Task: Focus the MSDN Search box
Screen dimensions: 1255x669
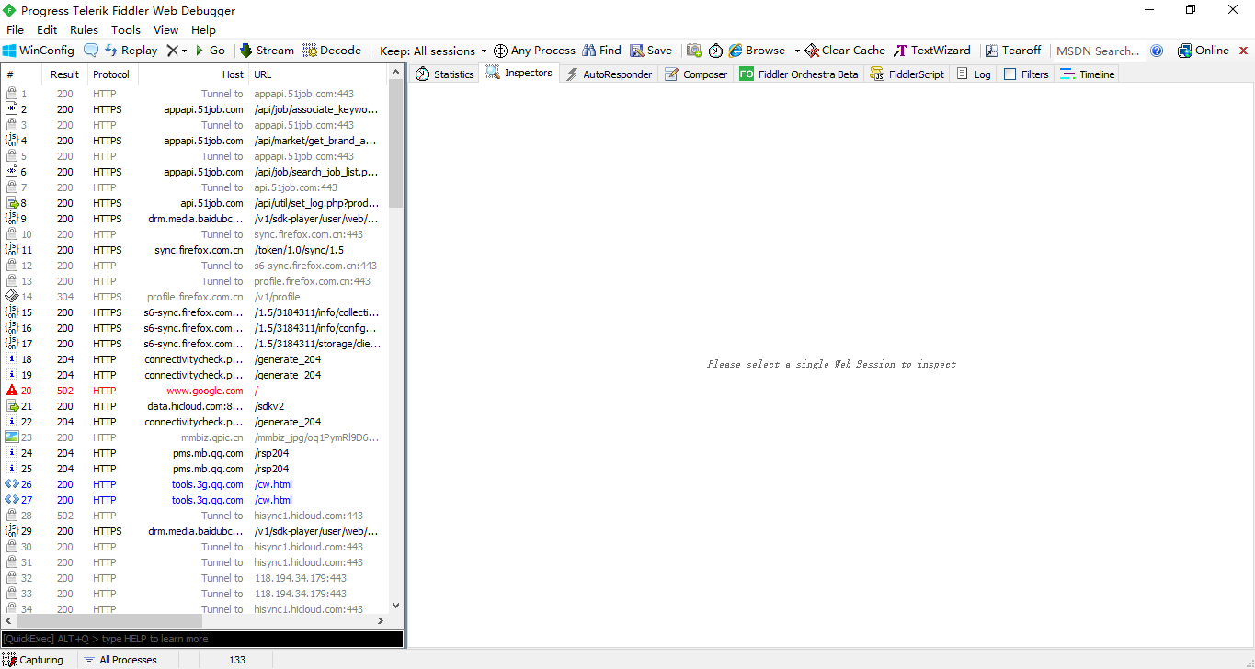Action: 1098,51
